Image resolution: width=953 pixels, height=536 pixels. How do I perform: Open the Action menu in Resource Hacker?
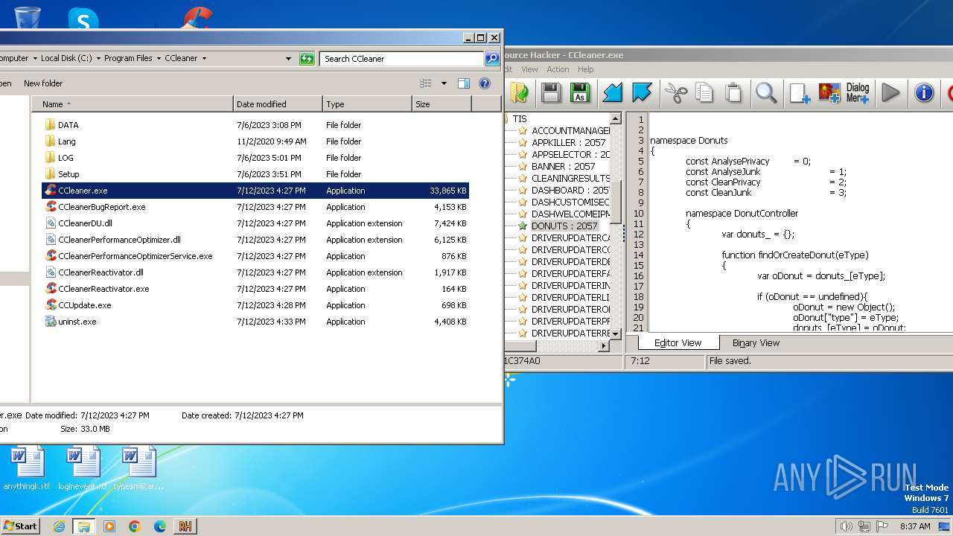tap(558, 69)
